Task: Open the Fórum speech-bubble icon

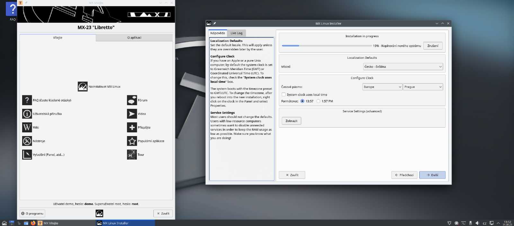Action: pos(132,100)
